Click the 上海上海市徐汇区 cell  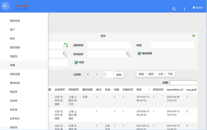[73, 101]
